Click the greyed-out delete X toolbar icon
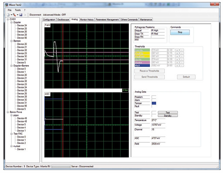 tap(25, 15)
